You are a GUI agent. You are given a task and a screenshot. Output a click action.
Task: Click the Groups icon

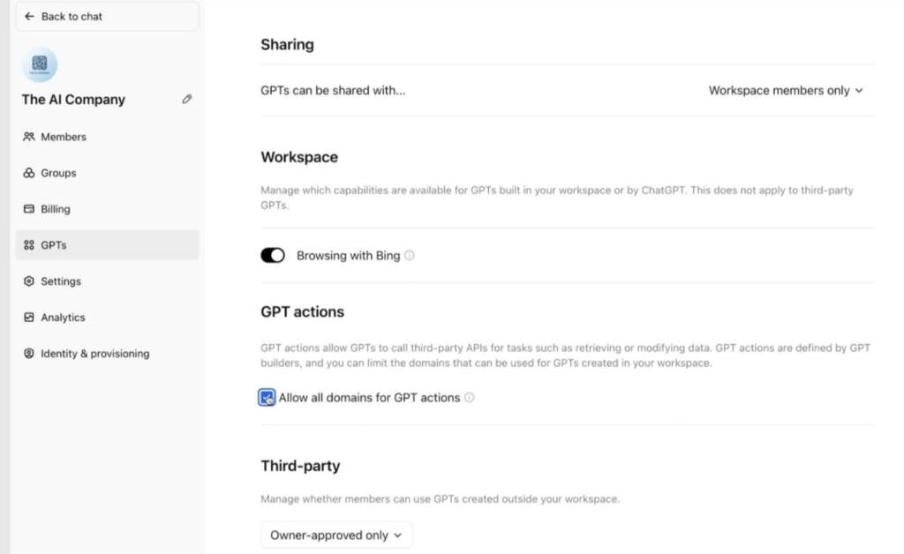[29, 173]
